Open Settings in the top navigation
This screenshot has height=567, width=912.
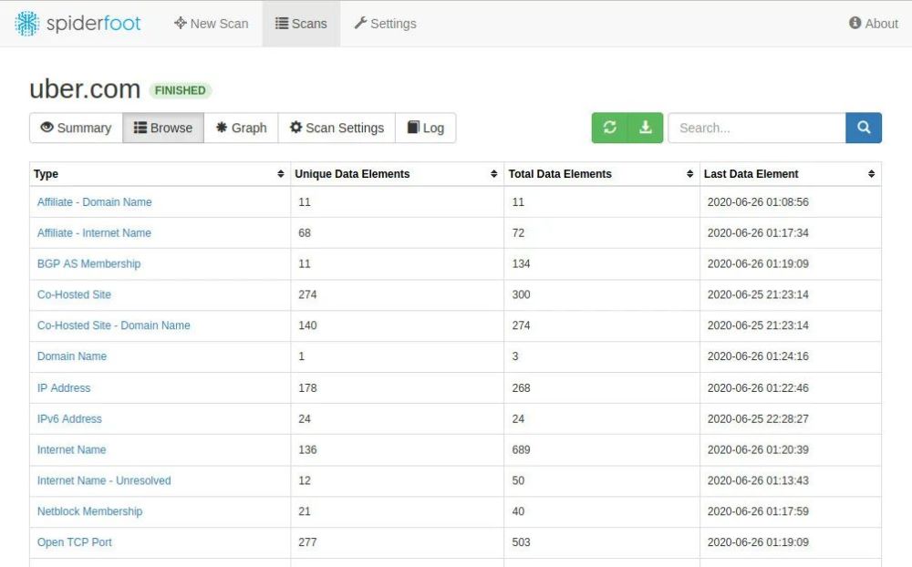[385, 24]
